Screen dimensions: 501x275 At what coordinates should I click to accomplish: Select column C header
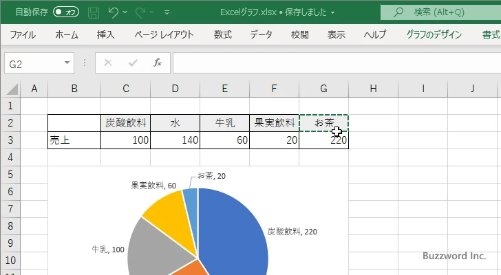(125, 89)
